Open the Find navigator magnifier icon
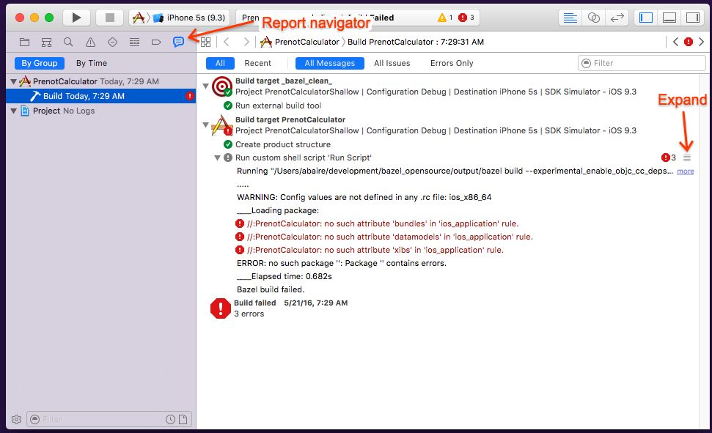Screen dimensions: 712x433 point(68,42)
